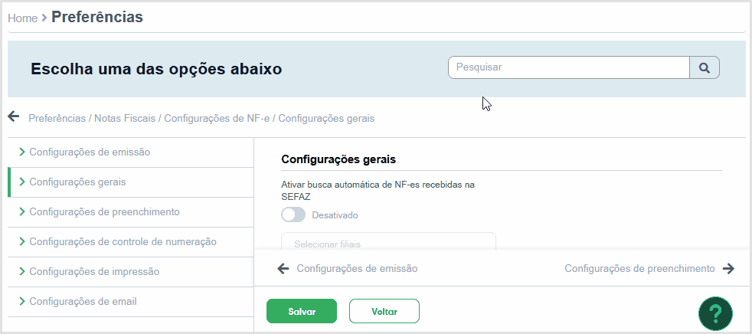Expand chevron of Configurações de preenchimento menu
This screenshot has width=752, height=334.
[21, 211]
